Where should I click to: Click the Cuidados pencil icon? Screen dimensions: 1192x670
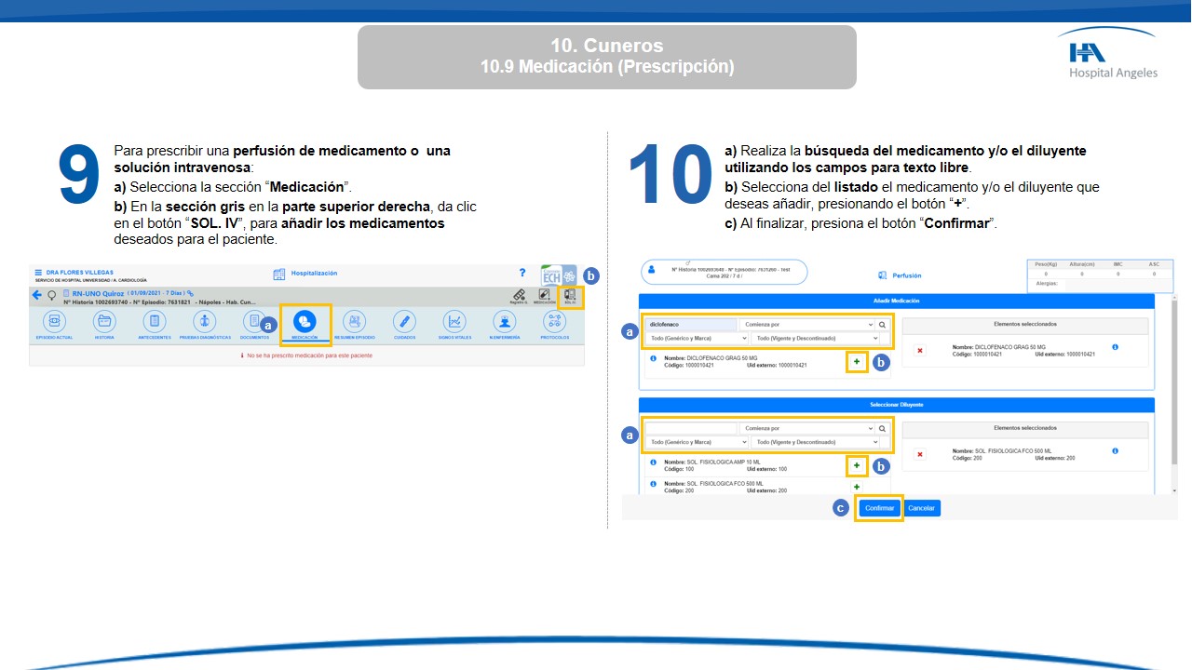click(403, 322)
